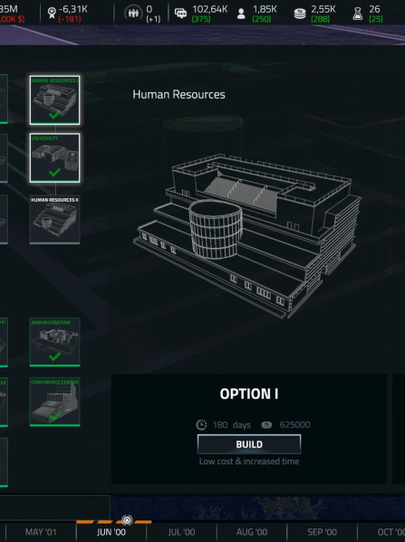Select the University building tile
The image size is (405, 542).
pos(54,158)
